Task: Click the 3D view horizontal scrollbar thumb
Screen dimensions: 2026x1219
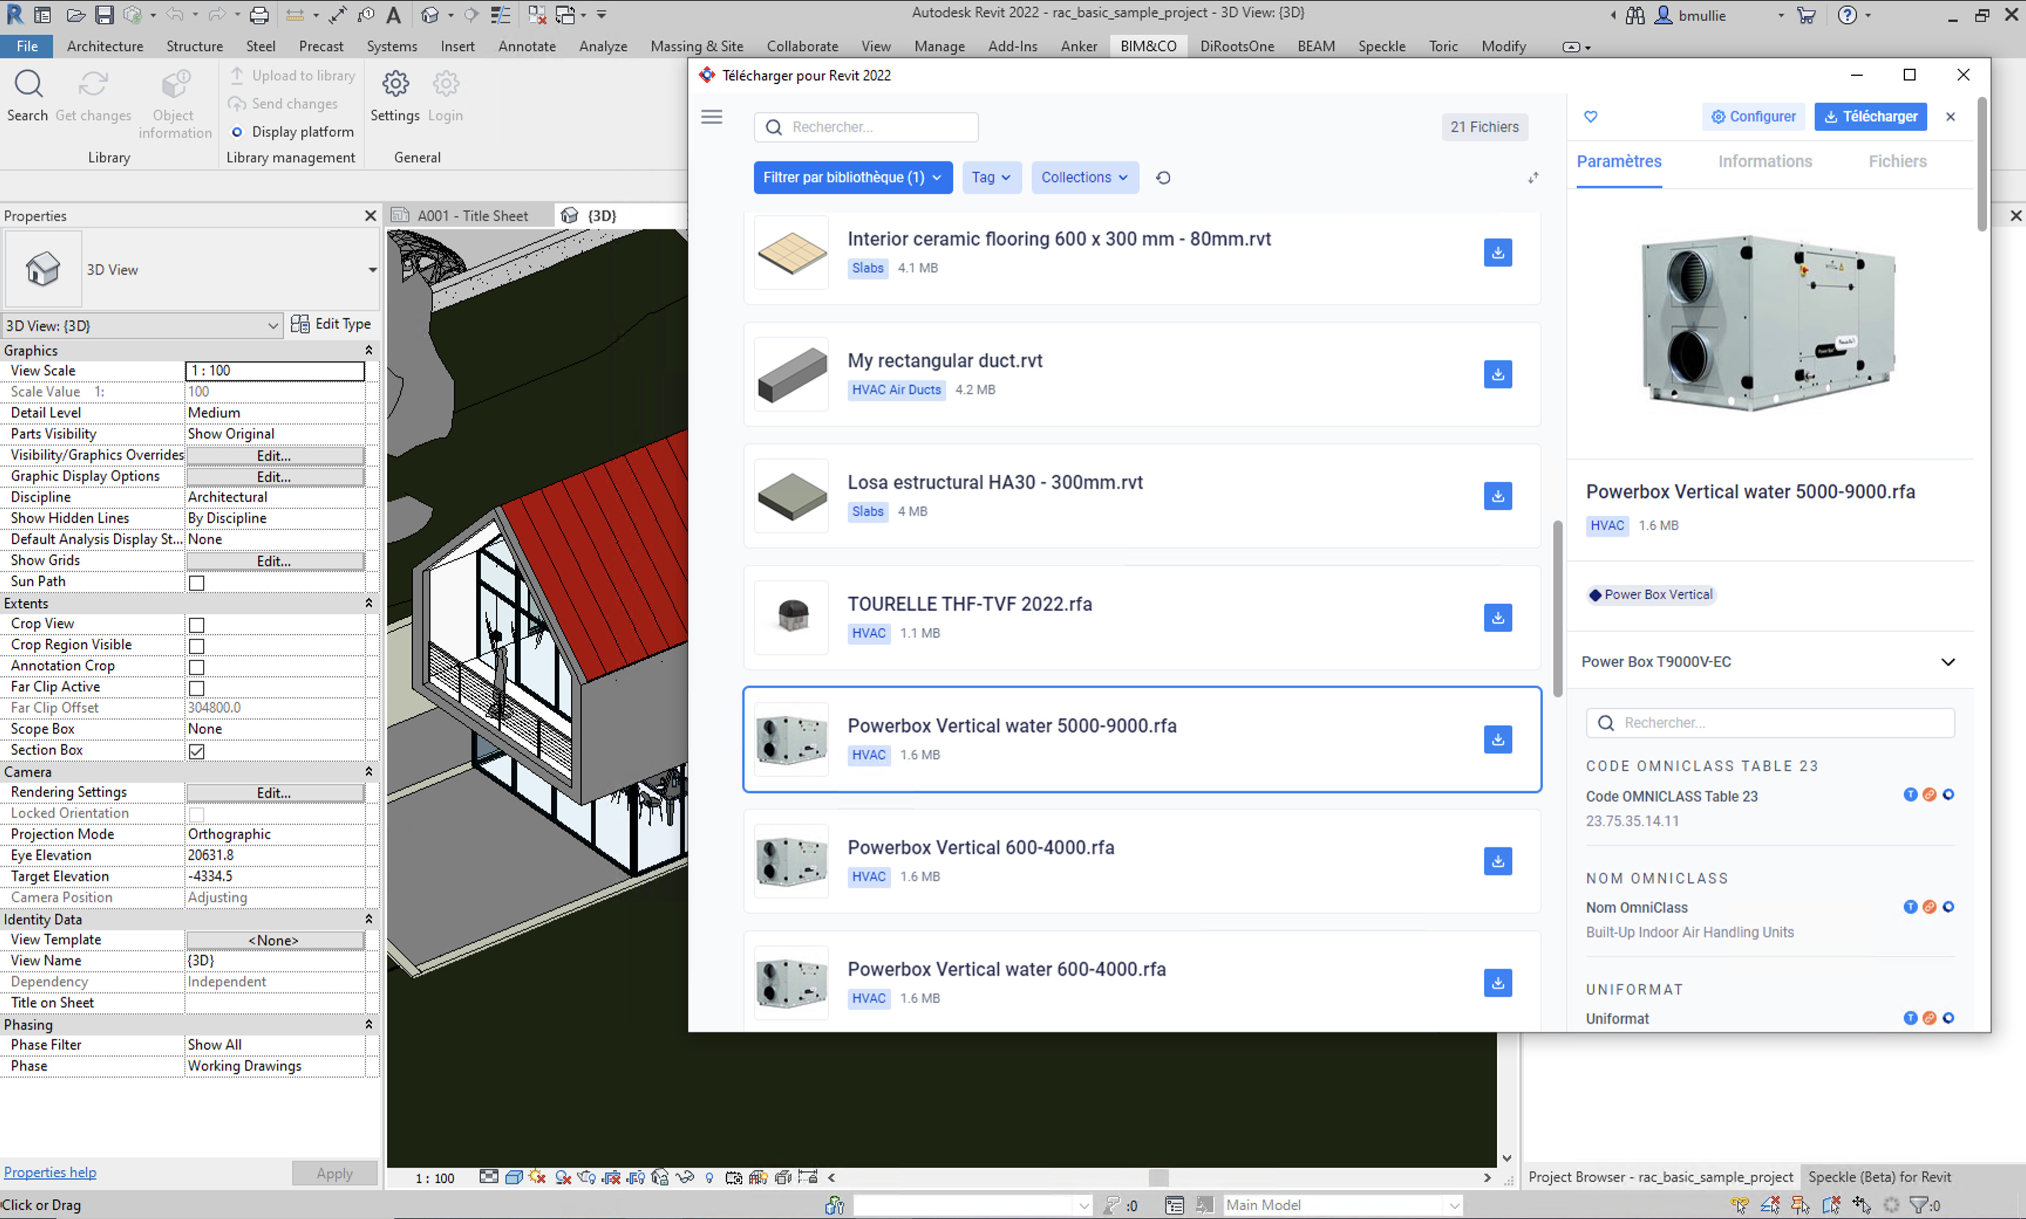Action: point(1158,1177)
